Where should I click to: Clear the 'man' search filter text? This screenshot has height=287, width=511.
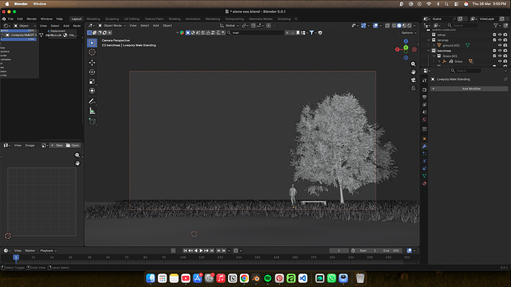pyautogui.click(x=287, y=33)
